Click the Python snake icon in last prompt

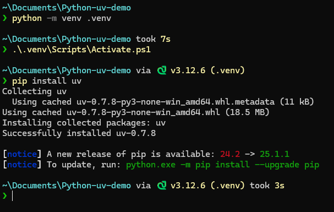click(162, 186)
